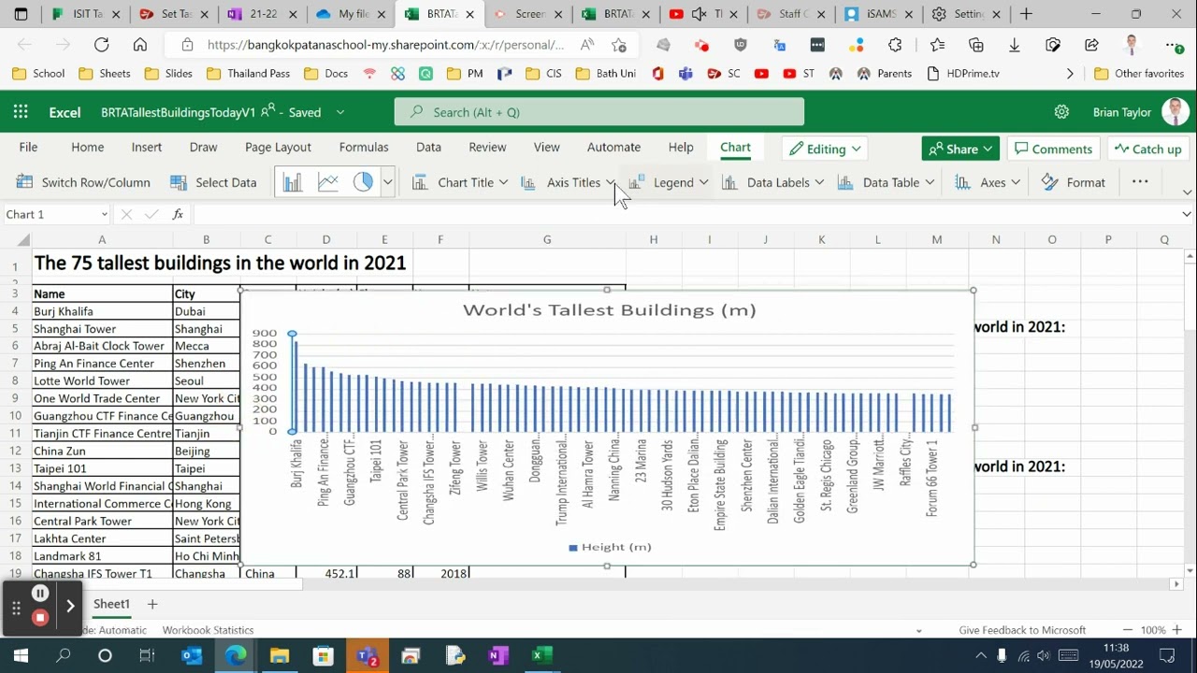Open the Format chart pane
Image resolution: width=1197 pixels, height=673 pixels.
1074,182
